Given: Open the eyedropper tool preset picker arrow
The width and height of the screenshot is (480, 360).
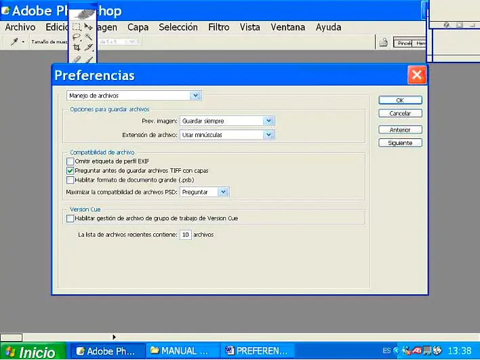Looking at the screenshot, I should [x=23, y=42].
